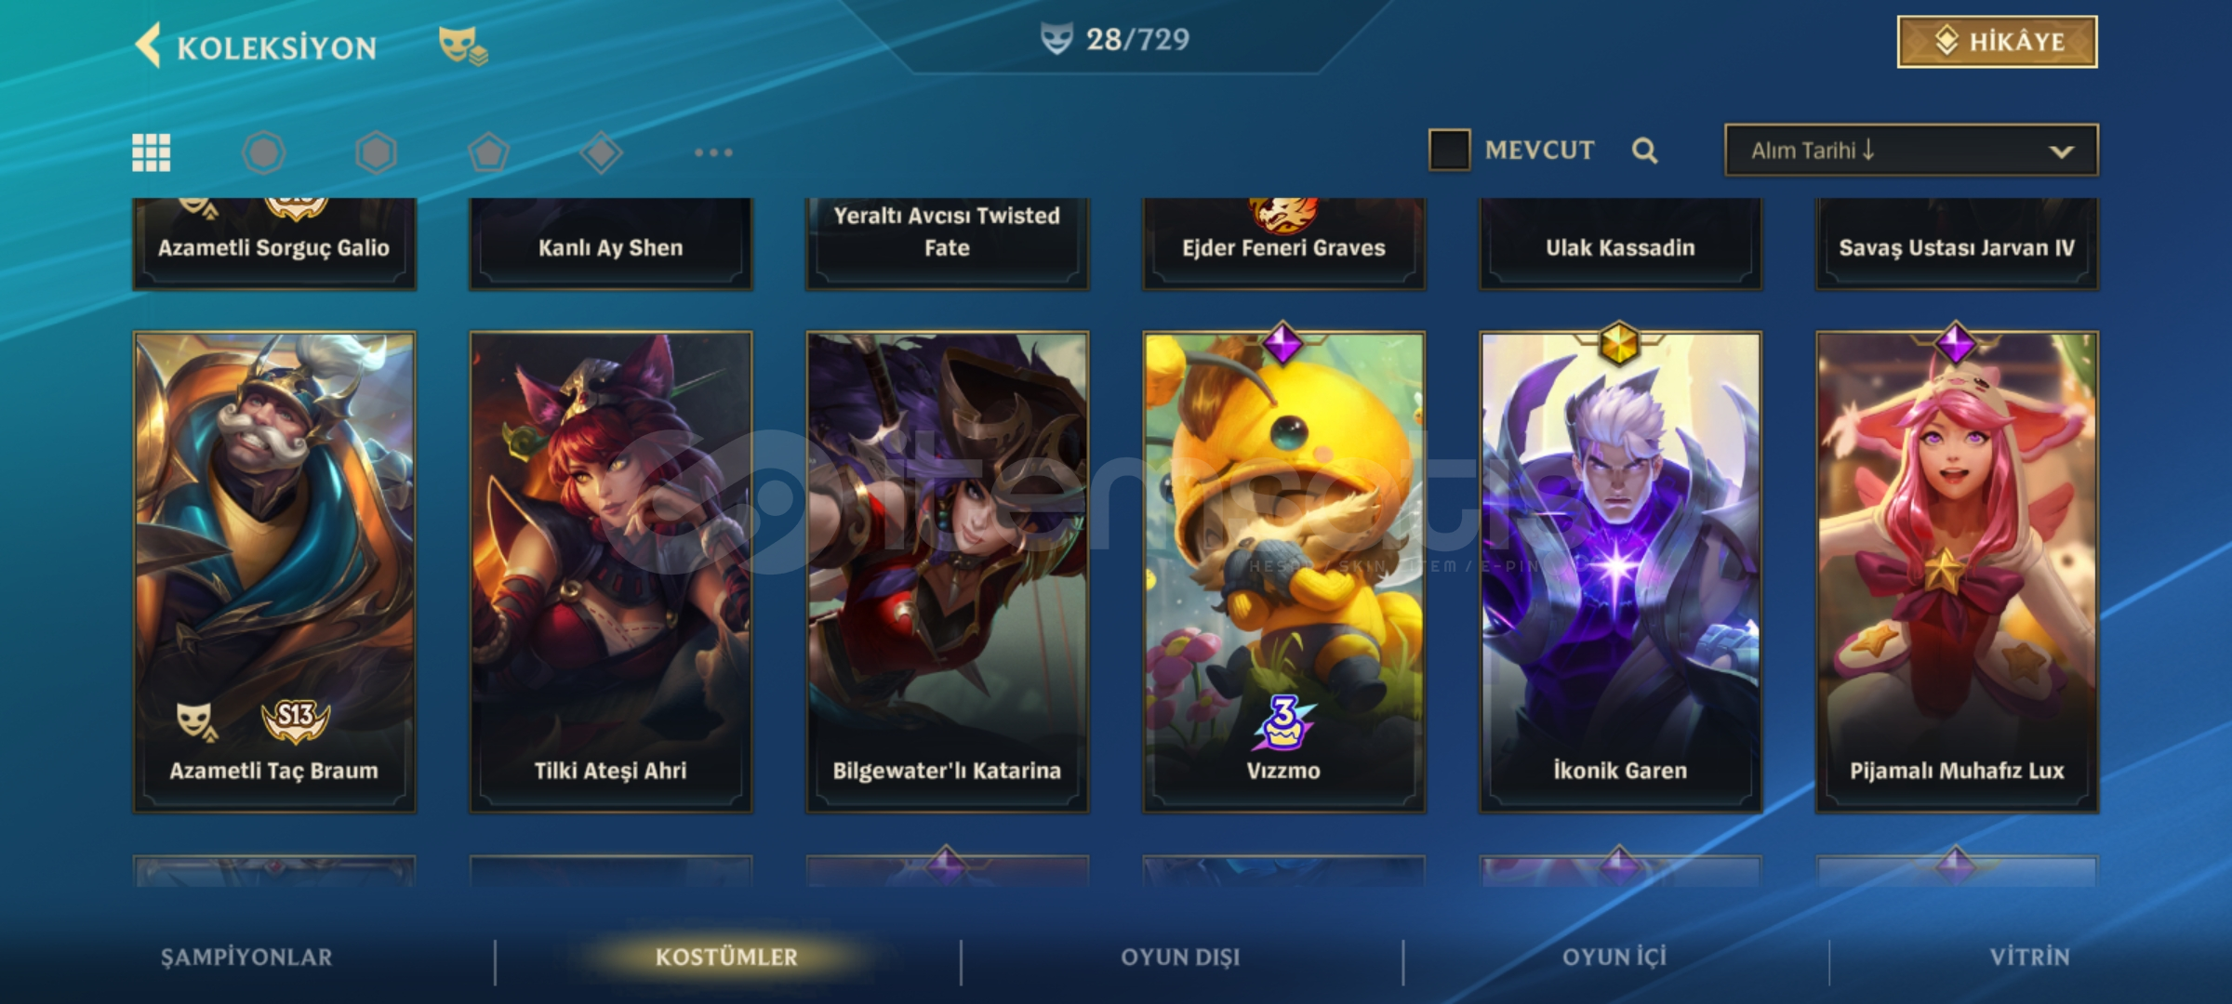Filter skins by the circle rarity icon
Viewport: 2232px width, 1004px height.
(x=263, y=152)
